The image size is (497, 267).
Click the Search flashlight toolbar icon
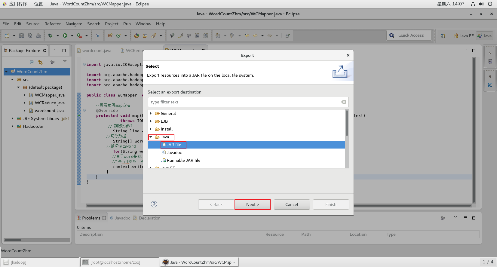tap(154, 35)
